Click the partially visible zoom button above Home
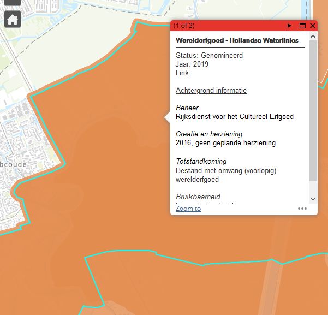This screenshot has height=315, width=328. point(13,3)
